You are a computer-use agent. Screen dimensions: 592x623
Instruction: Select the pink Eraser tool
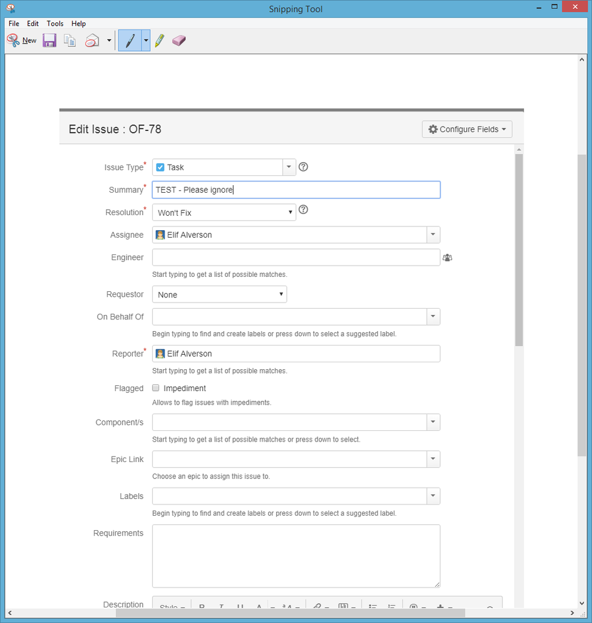[179, 41]
